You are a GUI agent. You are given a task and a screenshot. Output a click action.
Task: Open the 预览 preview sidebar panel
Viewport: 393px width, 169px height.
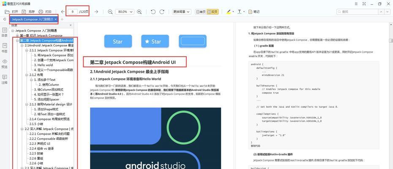coord(5,64)
